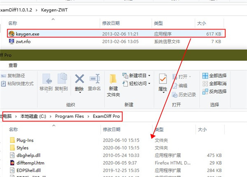Click the 2010-05-24 10:33 date cell
The width and height of the screenshot is (247, 177).
(121, 155)
